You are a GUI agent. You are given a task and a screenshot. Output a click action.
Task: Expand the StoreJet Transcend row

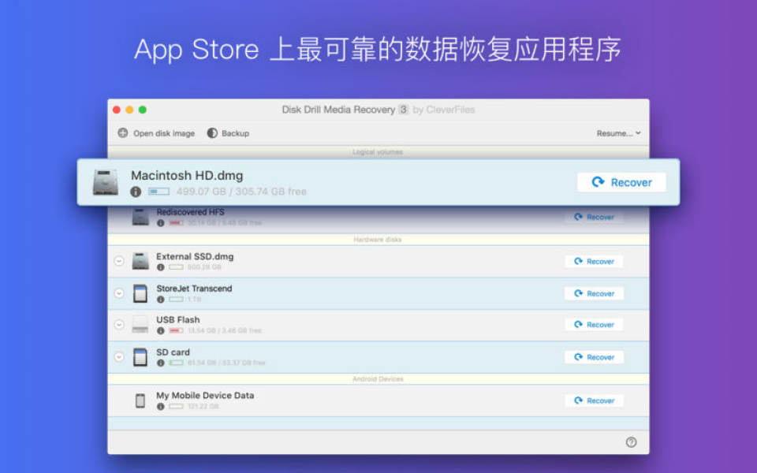[119, 293]
